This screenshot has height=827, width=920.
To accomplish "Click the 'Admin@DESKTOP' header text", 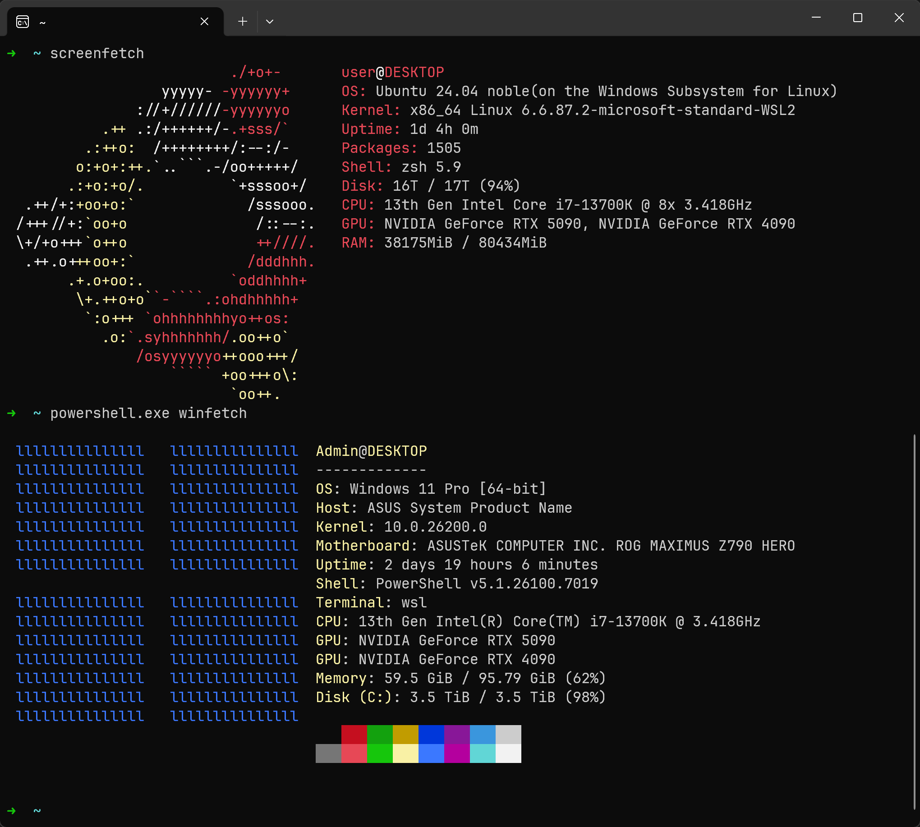I will click(x=371, y=451).
